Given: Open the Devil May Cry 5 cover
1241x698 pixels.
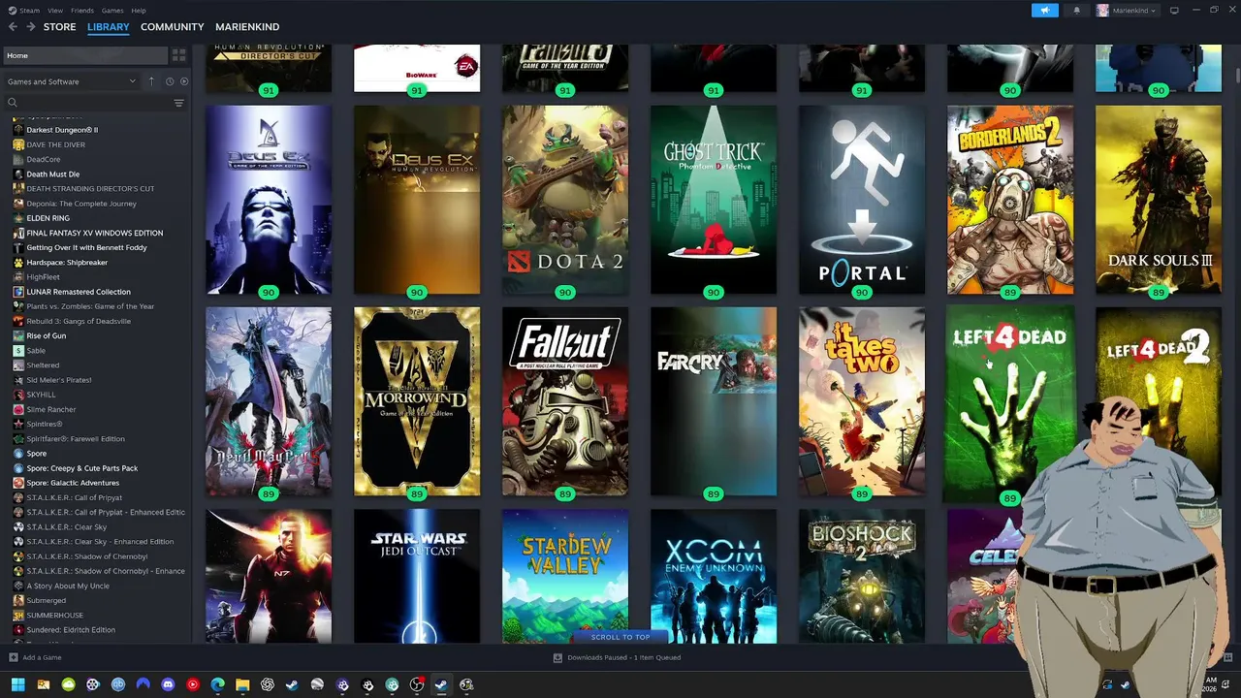Looking at the screenshot, I should tap(269, 401).
